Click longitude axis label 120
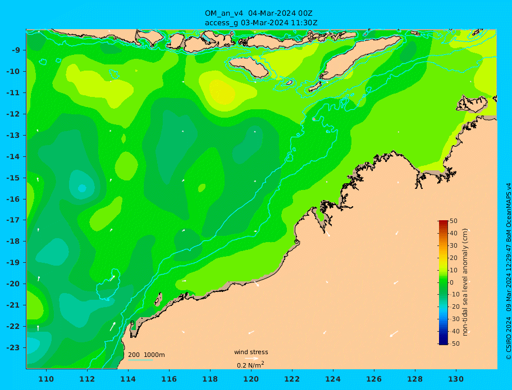This screenshot has height=390, width=512. [x=251, y=379]
